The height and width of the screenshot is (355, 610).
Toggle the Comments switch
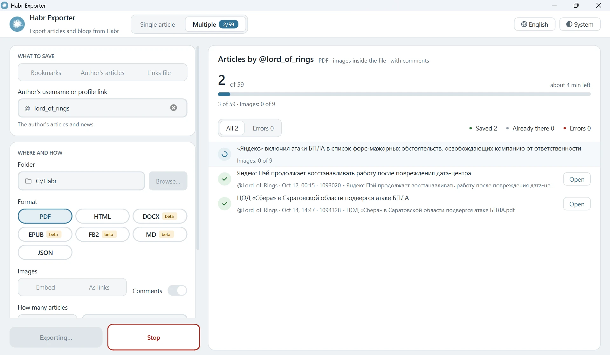[x=177, y=291]
